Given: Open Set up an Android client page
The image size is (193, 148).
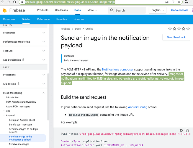Looking at the screenshot, I should (22, 120).
